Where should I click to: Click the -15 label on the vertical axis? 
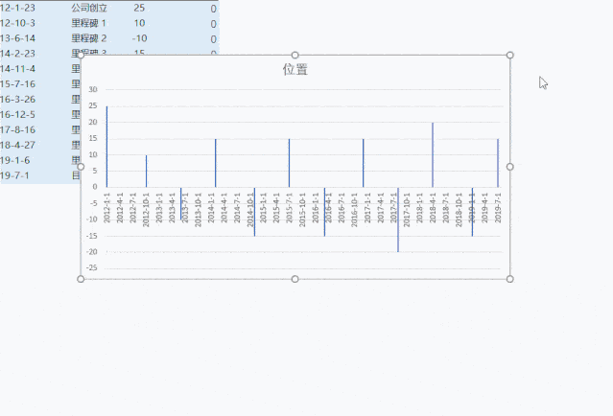pyautogui.click(x=92, y=236)
